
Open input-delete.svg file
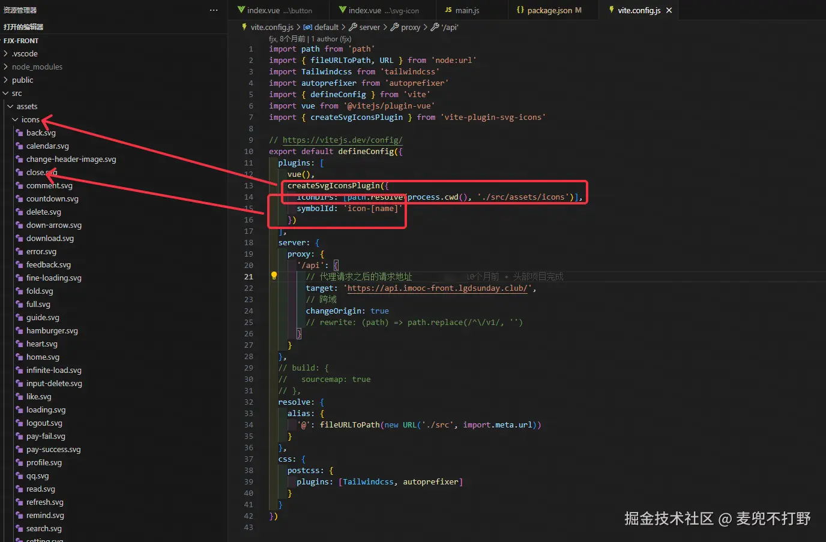click(54, 383)
